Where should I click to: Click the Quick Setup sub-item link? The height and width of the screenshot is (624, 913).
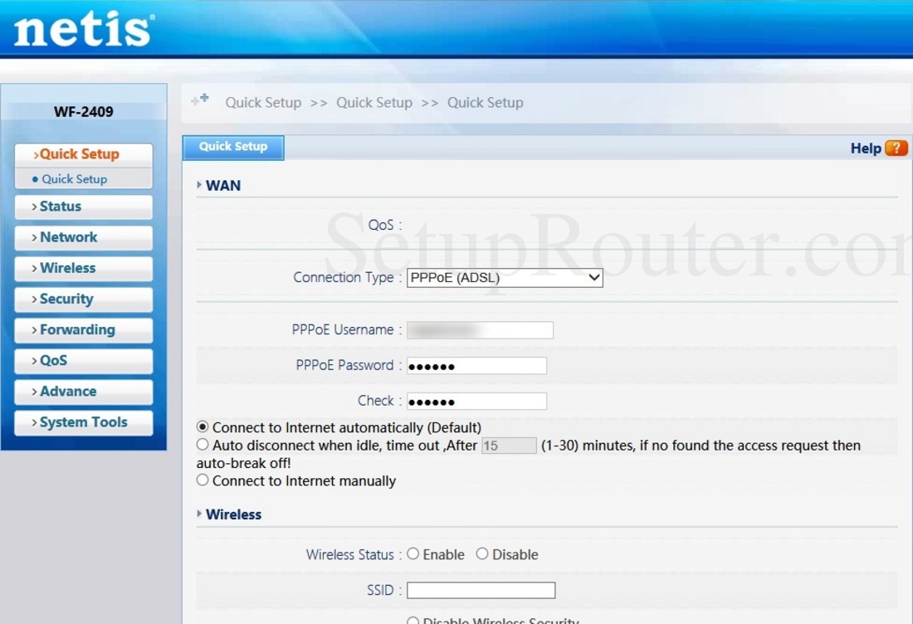tap(75, 179)
